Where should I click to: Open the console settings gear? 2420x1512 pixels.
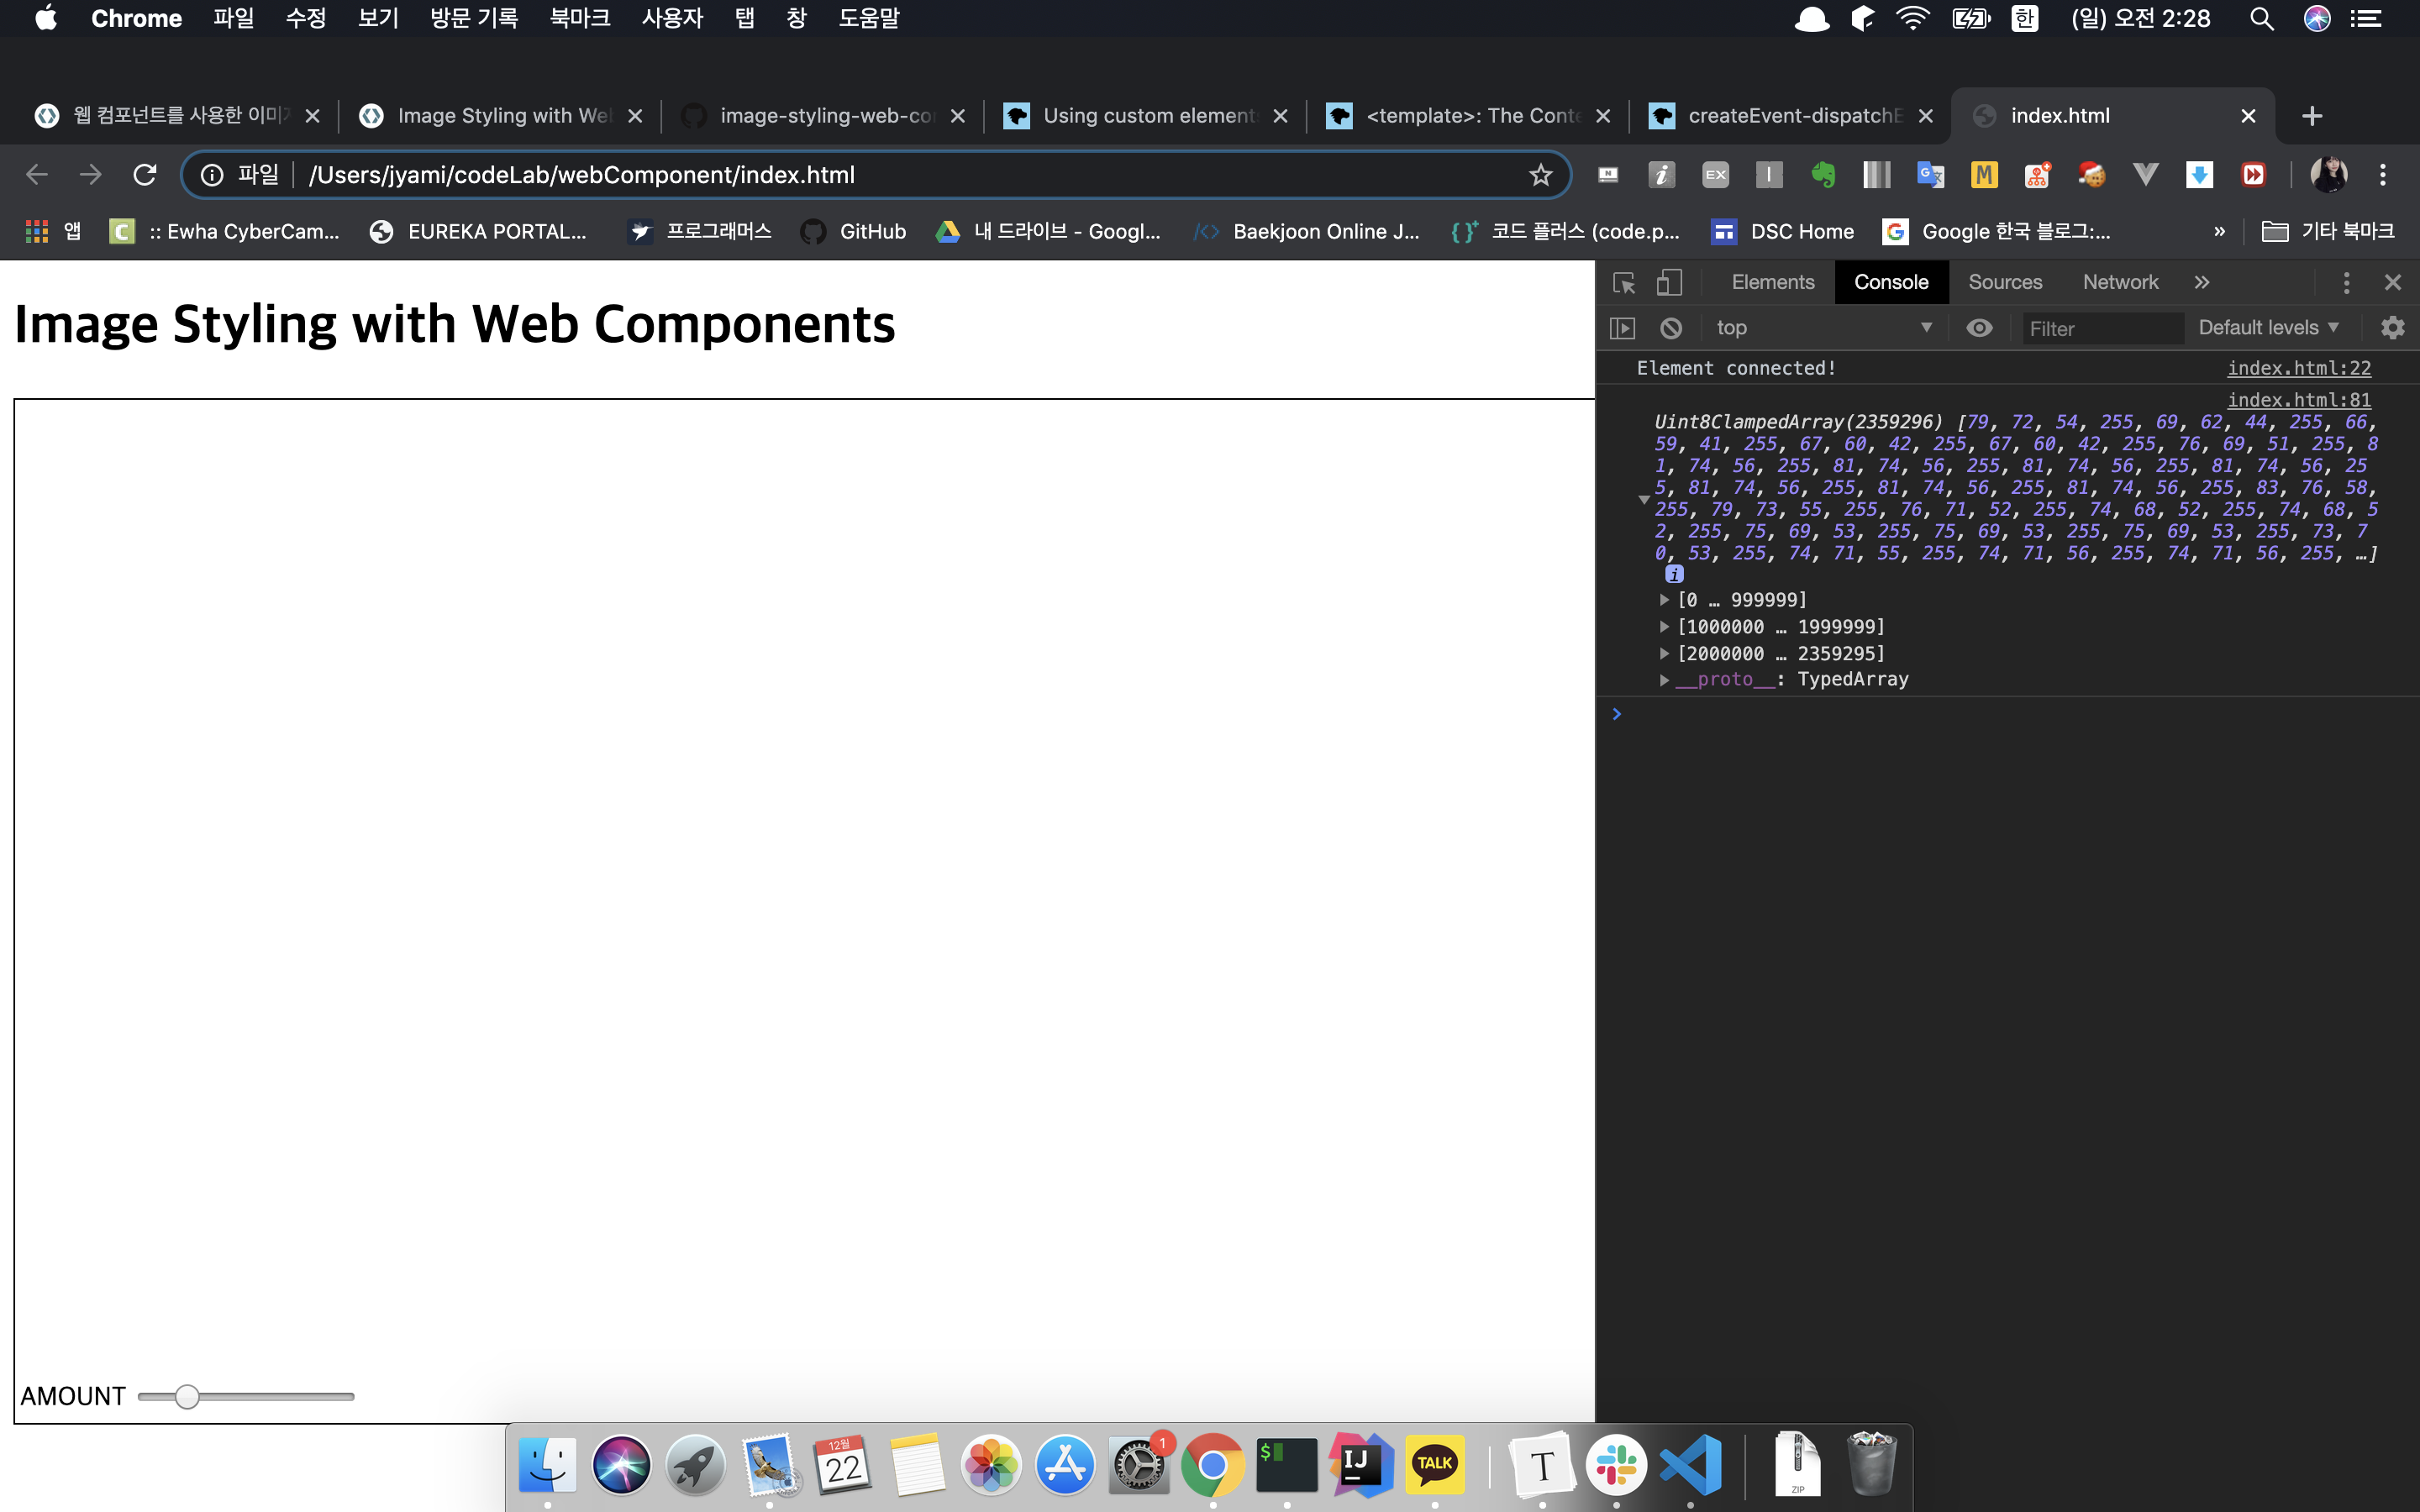(x=2392, y=328)
